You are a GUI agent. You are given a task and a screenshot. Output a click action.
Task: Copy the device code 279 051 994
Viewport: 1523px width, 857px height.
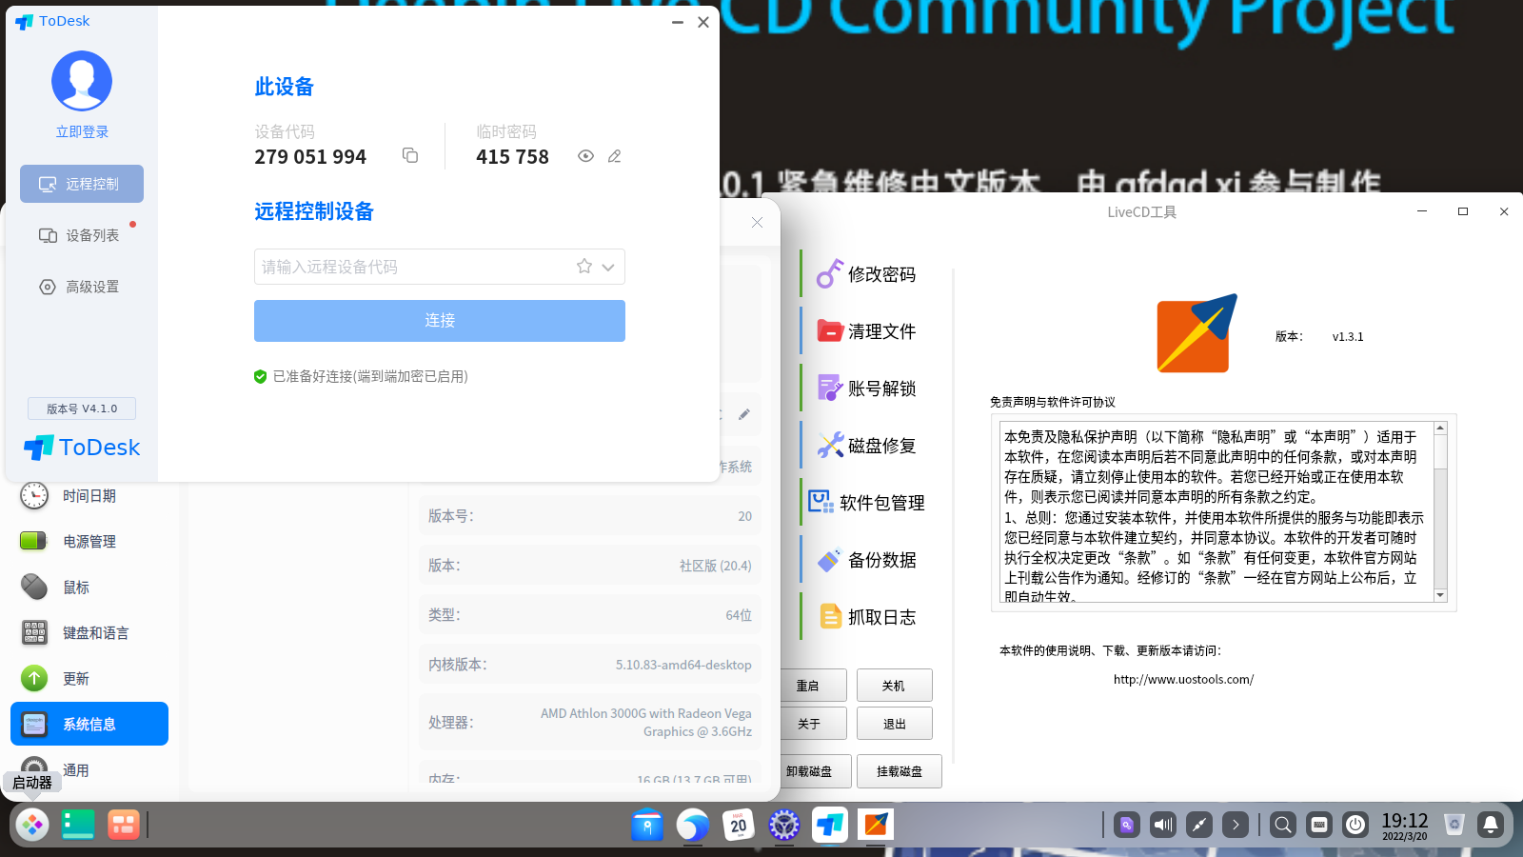410,155
